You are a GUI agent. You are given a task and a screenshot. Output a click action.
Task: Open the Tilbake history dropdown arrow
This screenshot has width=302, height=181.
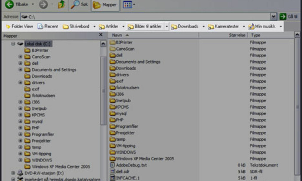tap(33, 4)
